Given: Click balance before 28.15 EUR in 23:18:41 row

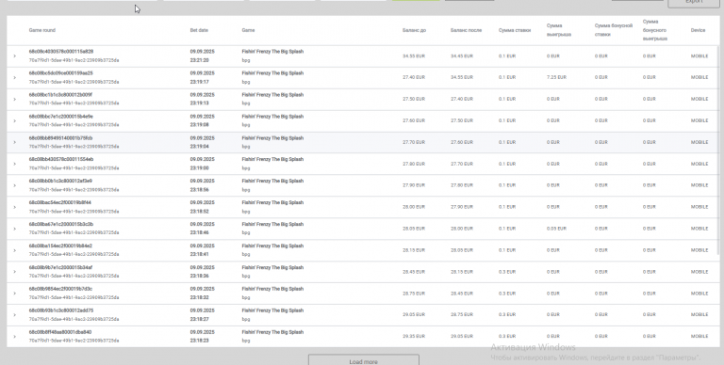Looking at the screenshot, I should pyautogui.click(x=413, y=250).
